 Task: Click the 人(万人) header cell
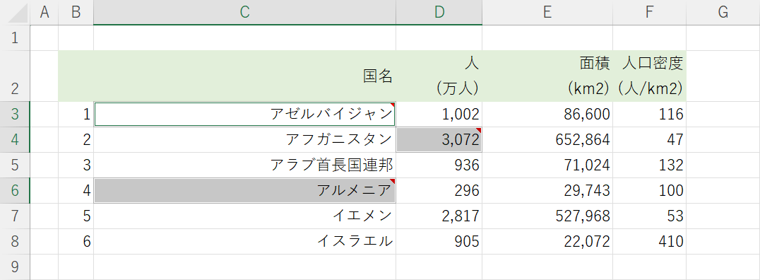point(439,76)
